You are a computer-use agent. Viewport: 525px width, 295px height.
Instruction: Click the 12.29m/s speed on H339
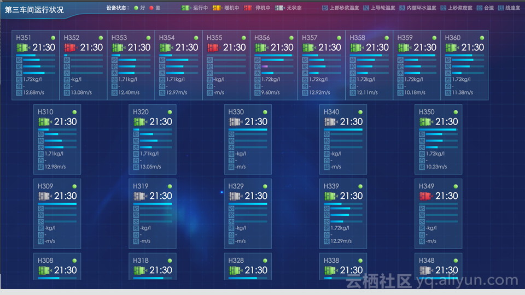tap(341, 241)
